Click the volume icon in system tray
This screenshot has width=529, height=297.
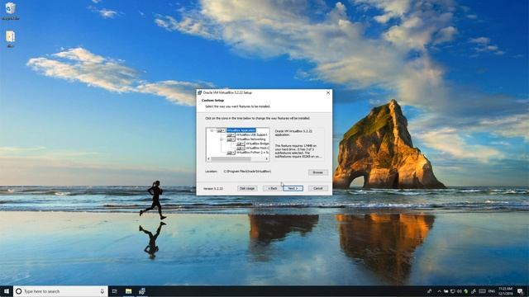click(460, 291)
